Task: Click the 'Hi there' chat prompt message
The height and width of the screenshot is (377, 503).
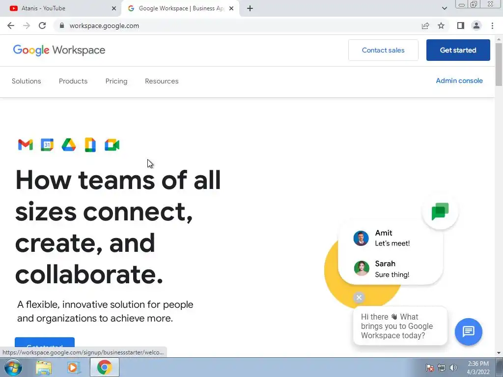Action: (400, 326)
